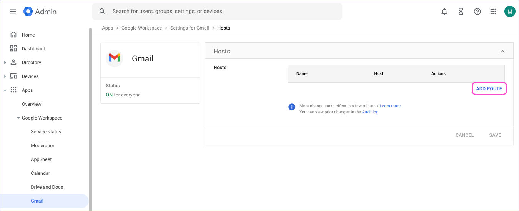Click the Learn more link
Viewport: 519px width, 211px height.
[x=390, y=106]
